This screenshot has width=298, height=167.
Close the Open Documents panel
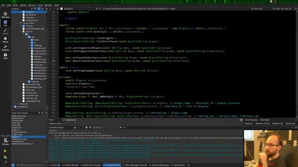[47, 113]
